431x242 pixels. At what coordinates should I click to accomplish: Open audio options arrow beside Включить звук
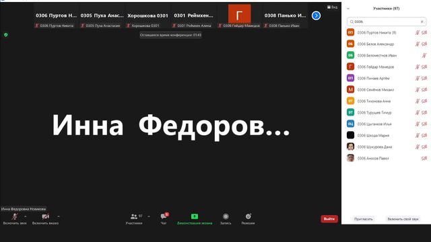click(x=26, y=216)
